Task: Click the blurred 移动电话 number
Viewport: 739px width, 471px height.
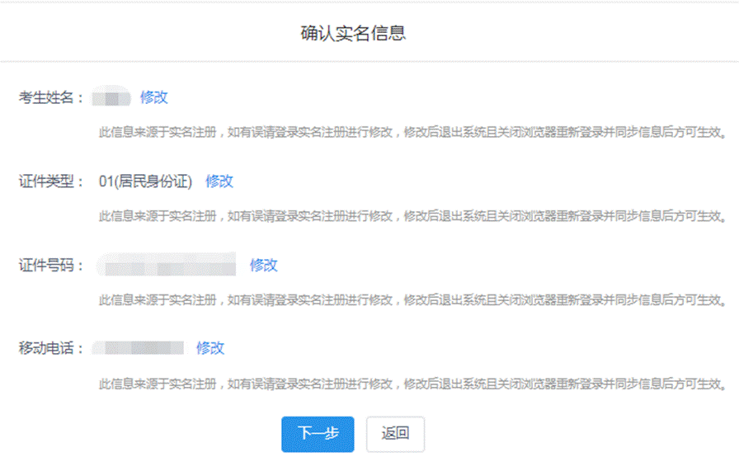Action: [139, 348]
